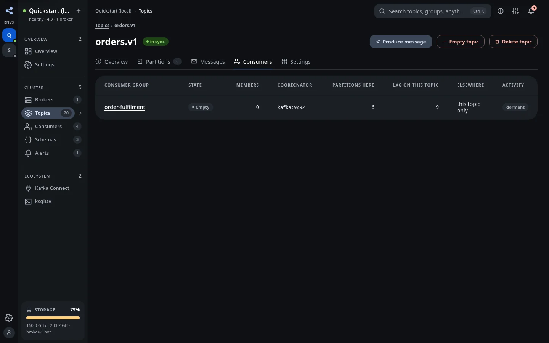This screenshot has height=343, width=549.
Task: Click the Produce message button
Action: click(401, 42)
